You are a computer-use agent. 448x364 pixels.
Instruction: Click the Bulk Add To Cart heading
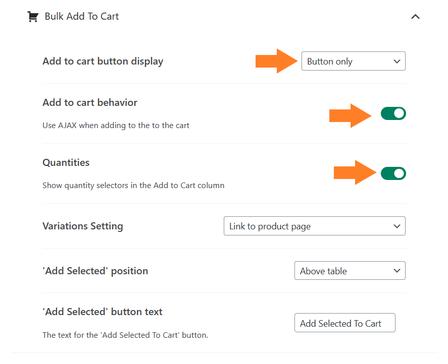(x=82, y=17)
